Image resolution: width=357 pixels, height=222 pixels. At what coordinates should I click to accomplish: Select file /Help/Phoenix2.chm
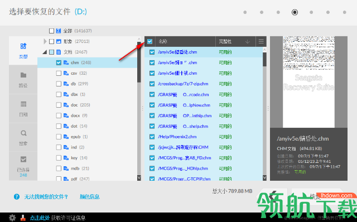(x=177, y=137)
